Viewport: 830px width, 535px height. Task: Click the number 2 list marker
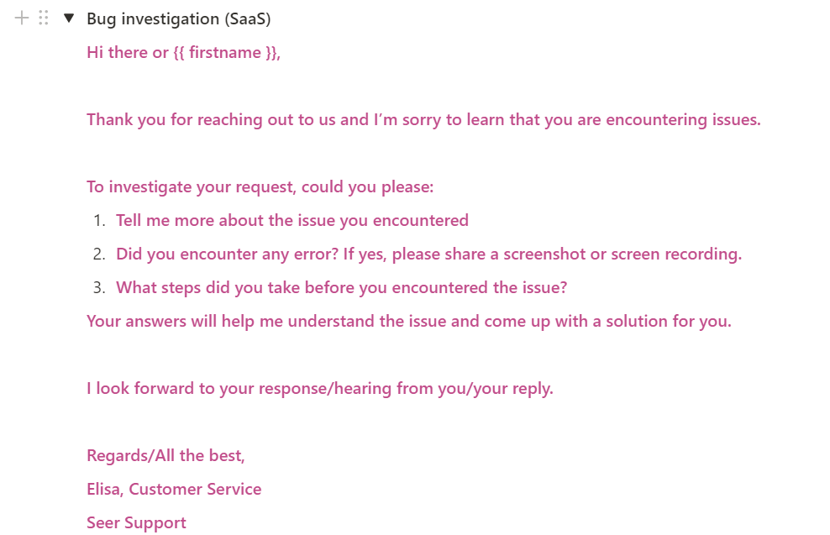click(x=99, y=254)
